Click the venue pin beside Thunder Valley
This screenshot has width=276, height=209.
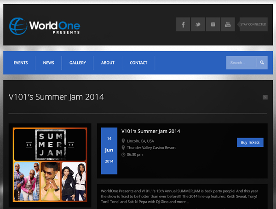click(x=123, y=148)
